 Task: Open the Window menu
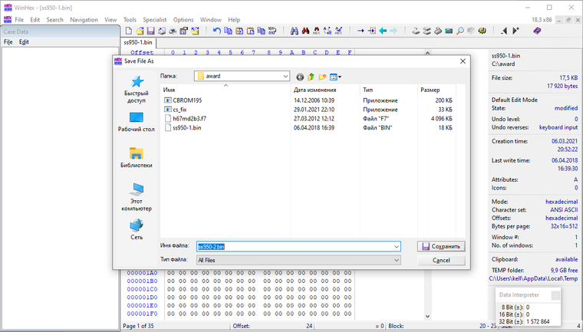pos(211,20)
